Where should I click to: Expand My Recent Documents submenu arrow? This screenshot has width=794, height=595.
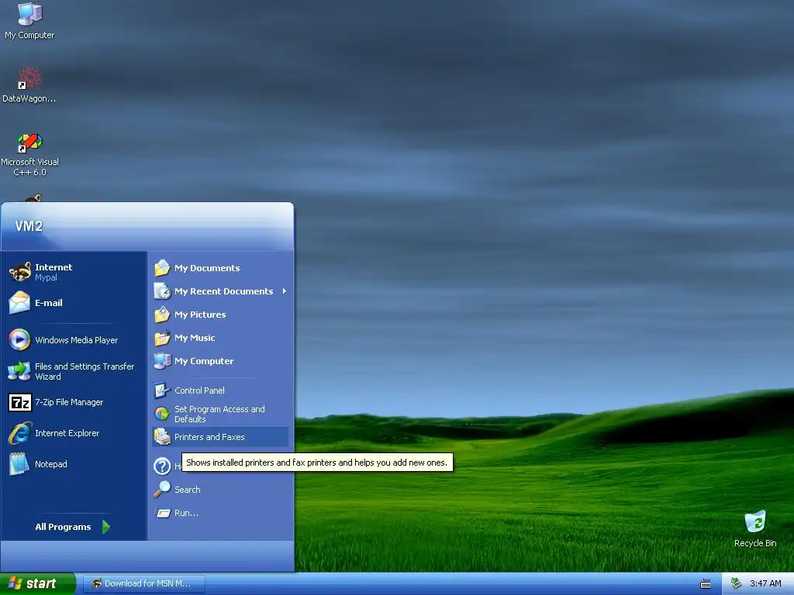284,291
